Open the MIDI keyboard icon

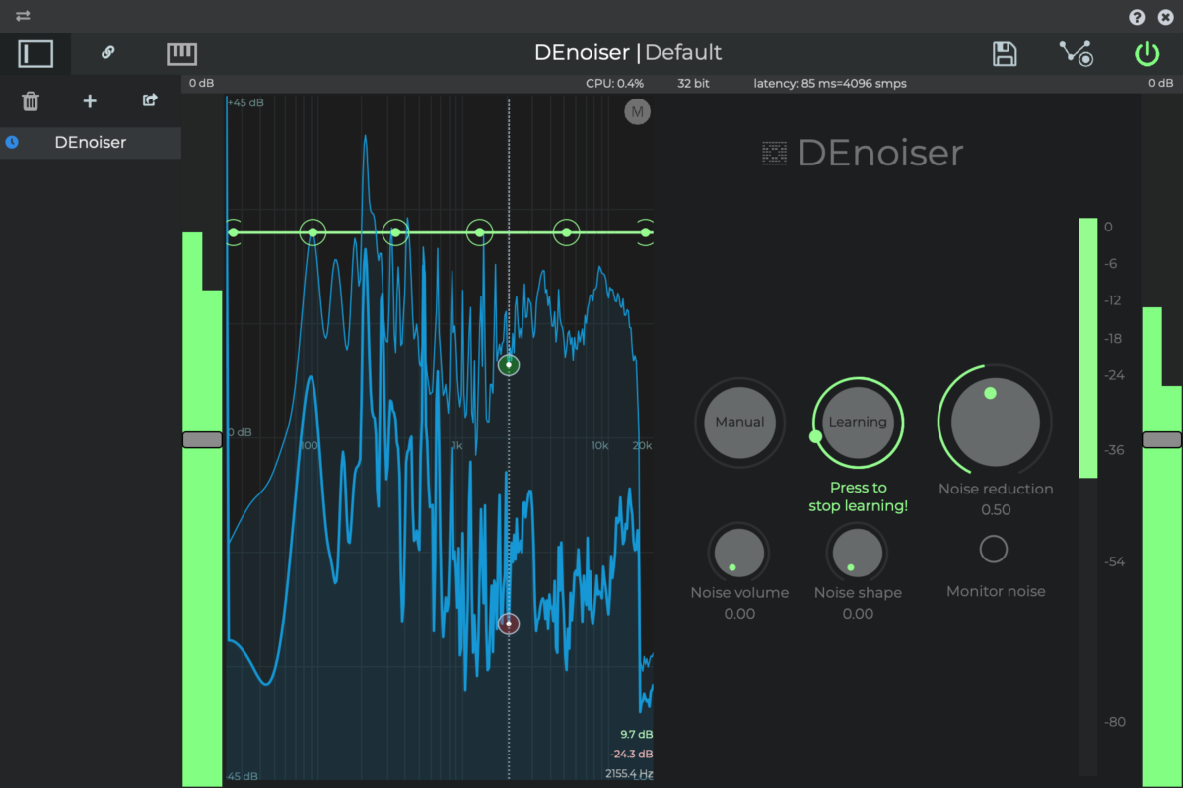tap(181, 53)
